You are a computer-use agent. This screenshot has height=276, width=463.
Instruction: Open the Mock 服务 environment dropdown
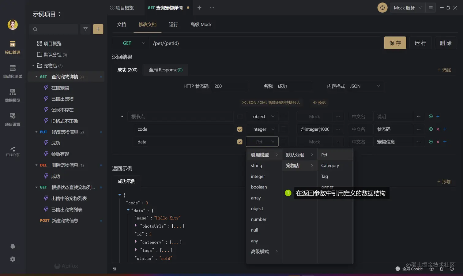[x=407, y=8]
